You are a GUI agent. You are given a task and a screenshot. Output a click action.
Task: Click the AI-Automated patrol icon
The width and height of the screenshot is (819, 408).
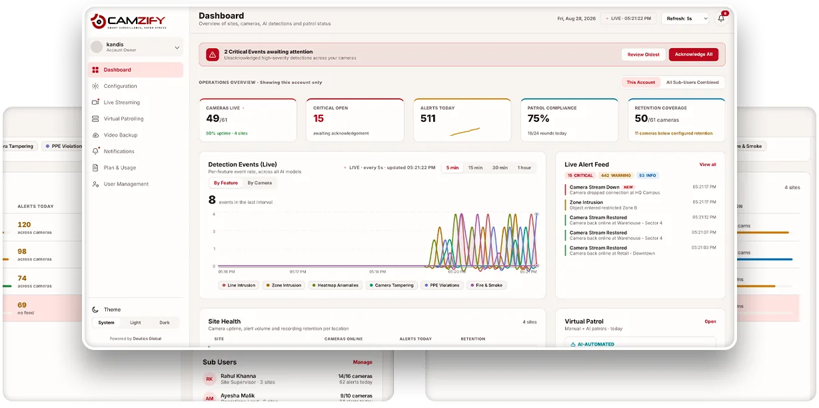572,345
